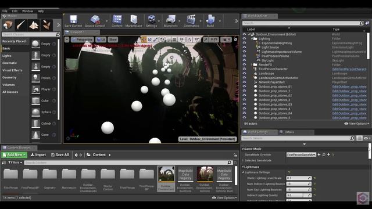Image resolution: width=372 pixels, height=209 pixels.
Task: Toggle world/local coordinate system icon
Action: tap(162, 39)
